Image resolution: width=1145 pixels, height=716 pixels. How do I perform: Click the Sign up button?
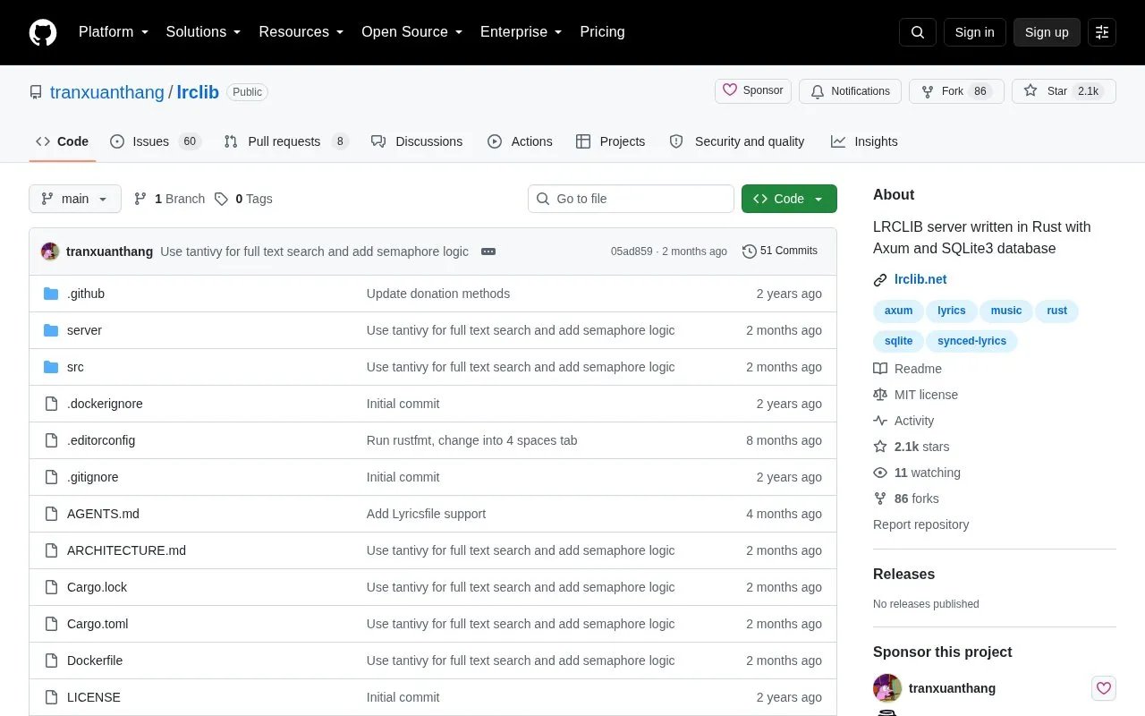(x=1047, y=32)
